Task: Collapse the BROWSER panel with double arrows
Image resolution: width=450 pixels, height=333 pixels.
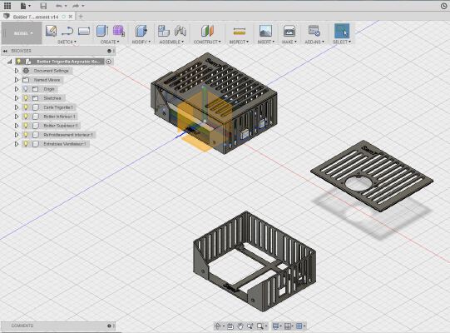Action: (5, 51)
